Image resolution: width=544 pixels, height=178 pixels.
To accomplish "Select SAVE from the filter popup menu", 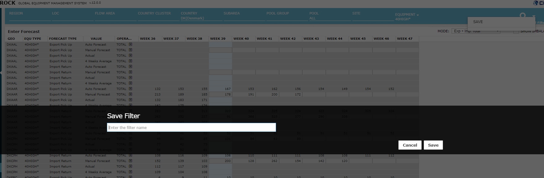I will coord(478,22).
